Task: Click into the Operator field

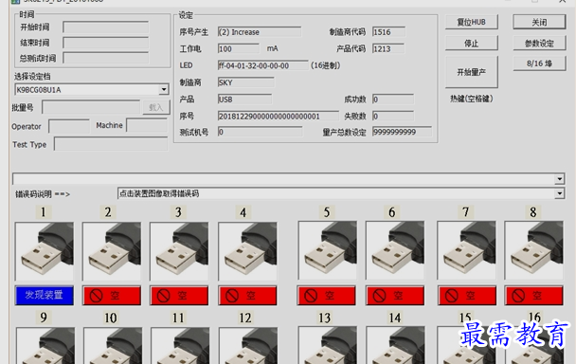Action: (x=69, y=126)
